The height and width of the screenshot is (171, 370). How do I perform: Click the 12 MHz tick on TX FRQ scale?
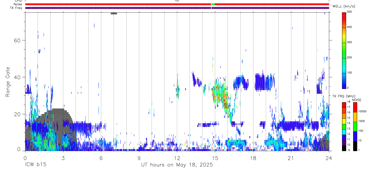click(x=349, y=134)
